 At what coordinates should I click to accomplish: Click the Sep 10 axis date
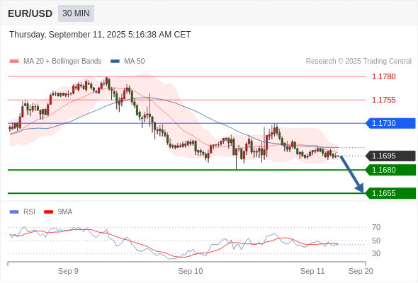point(191,271)
